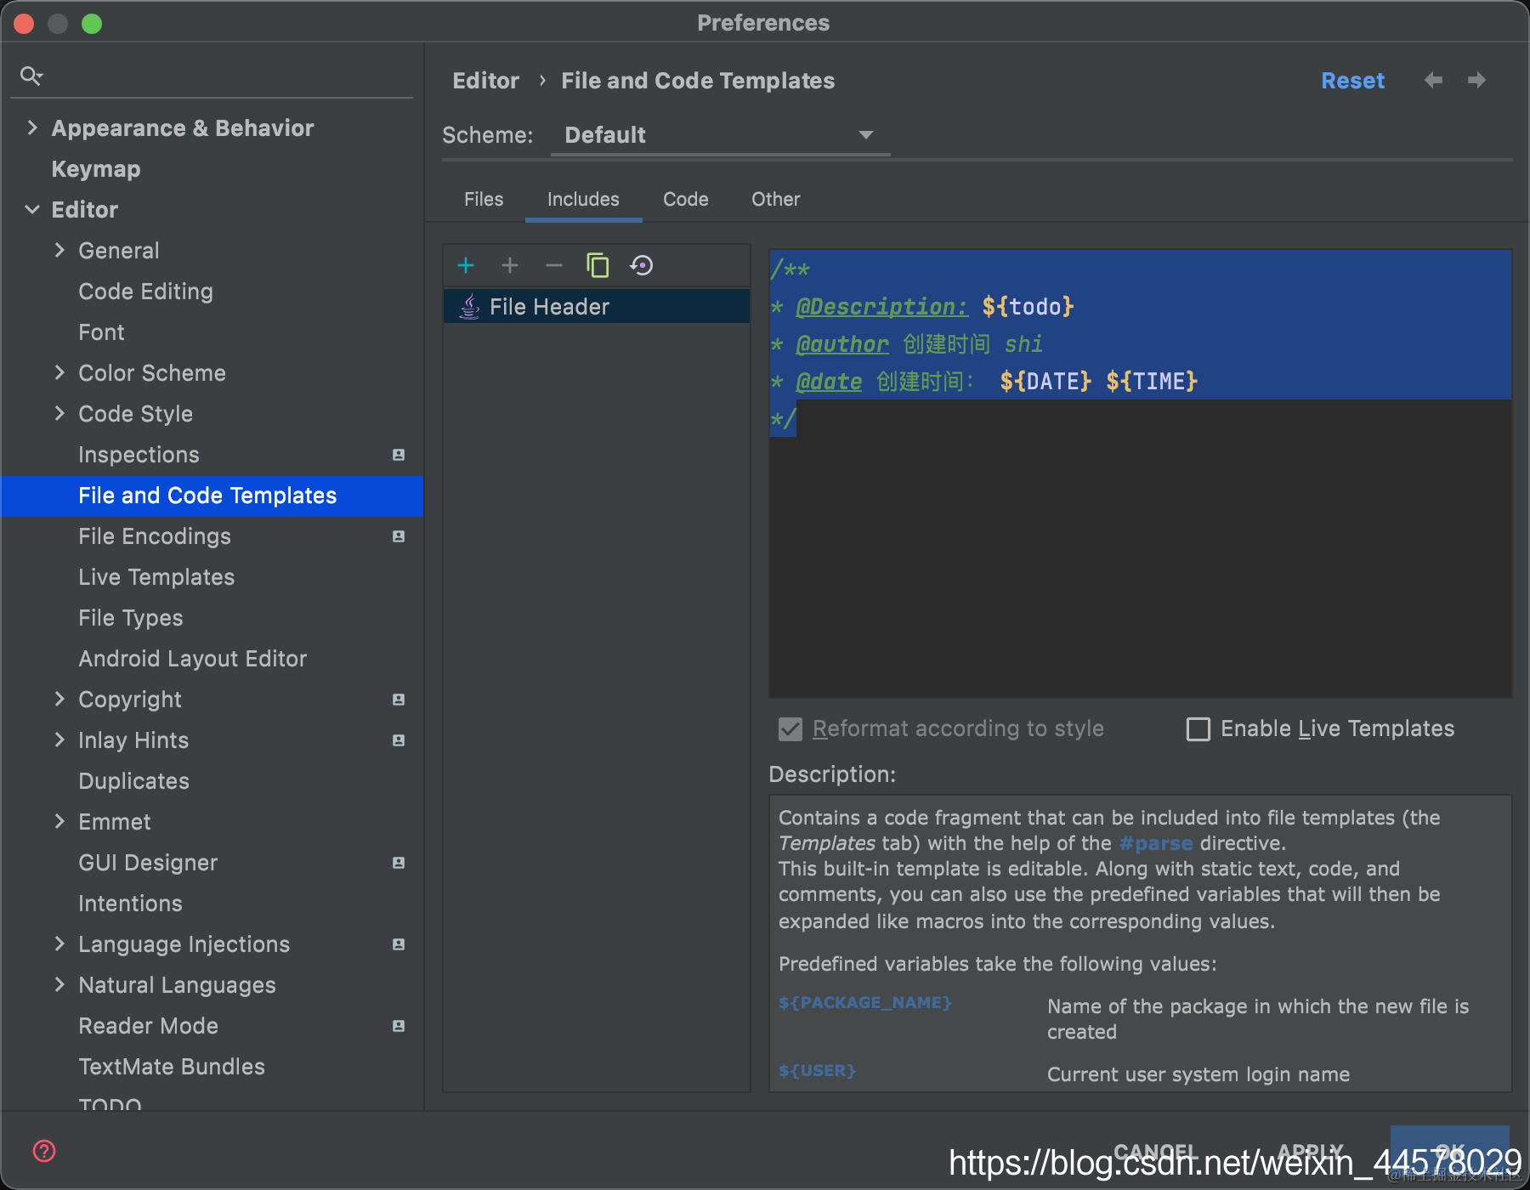1530x1190 pixels.
Task: Click the Copy Template icon
Action: click(x=598, y=265)
